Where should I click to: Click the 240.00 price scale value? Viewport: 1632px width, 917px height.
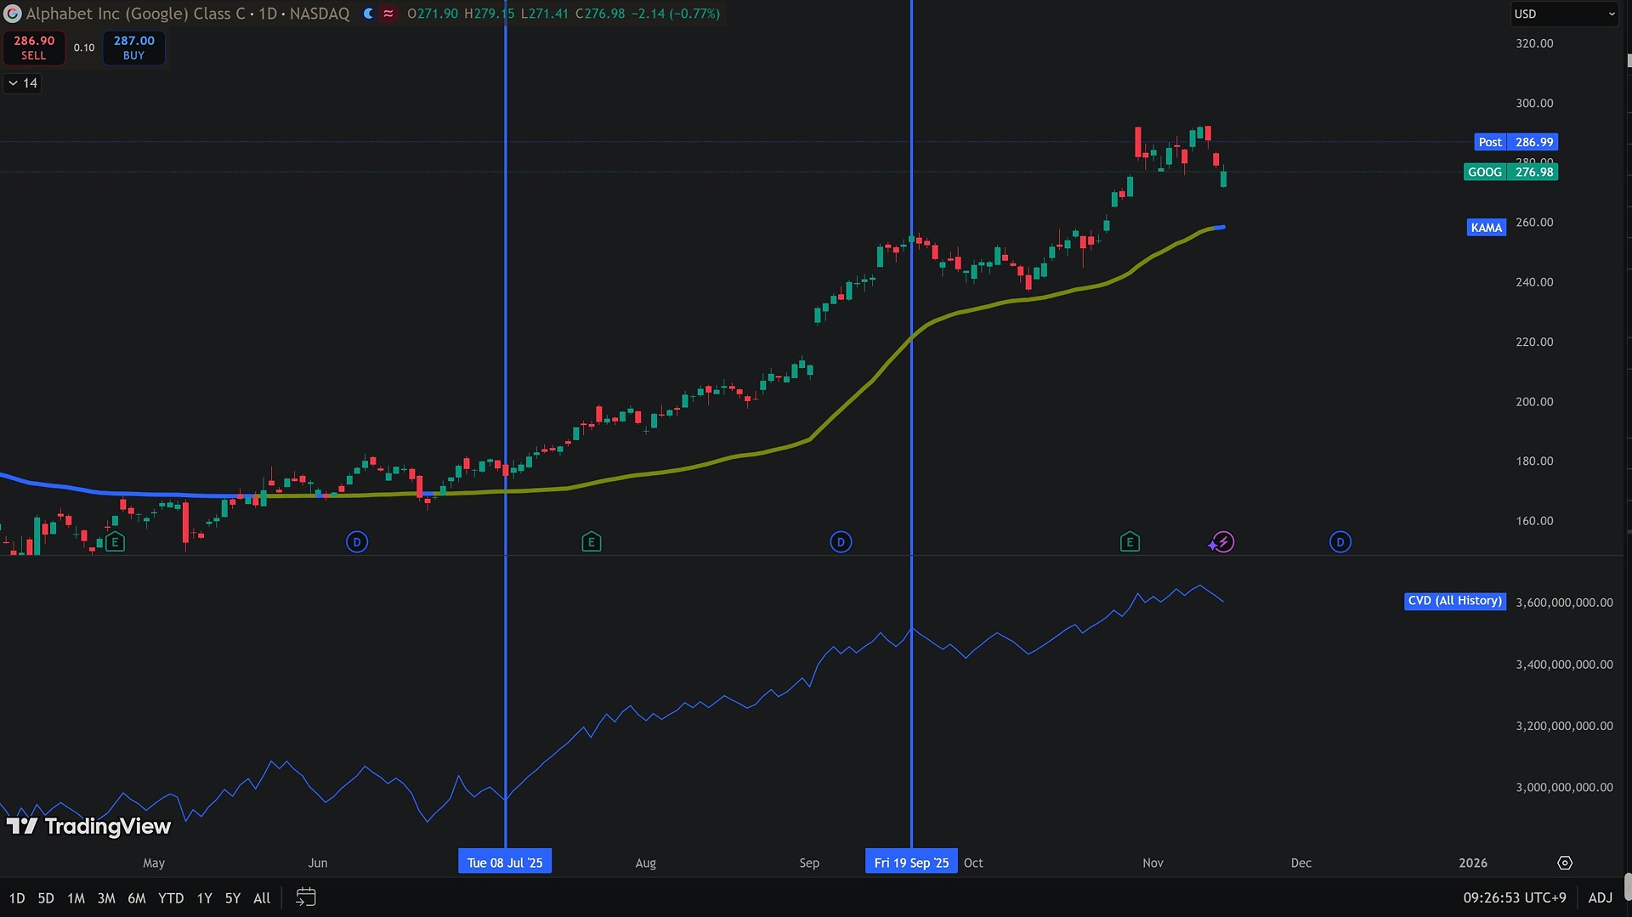click(x=1534, y=282)
